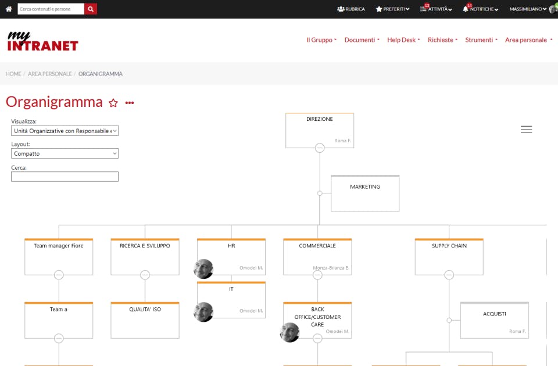
Task: Collapse the SUPPLY CHAIN node
Action: point(449,275)
